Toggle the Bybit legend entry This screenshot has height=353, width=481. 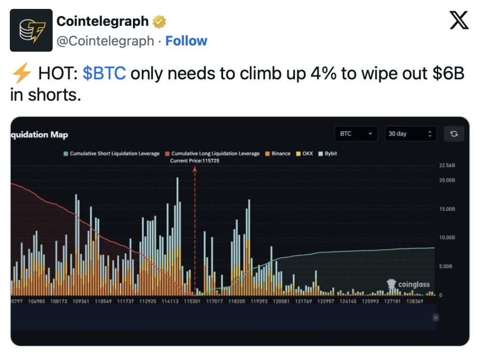pyautogui.click(x=327, y=153)
